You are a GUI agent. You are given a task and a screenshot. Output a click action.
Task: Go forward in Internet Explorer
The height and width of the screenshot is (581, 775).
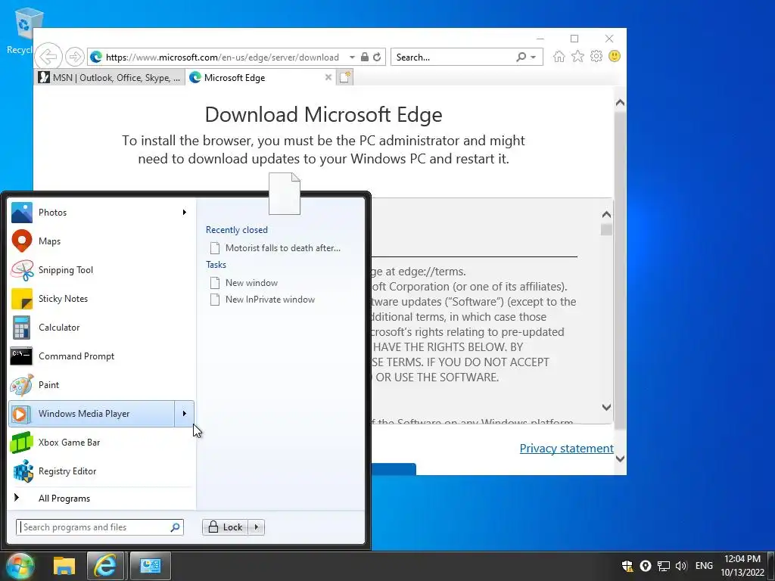click(75, 57)
